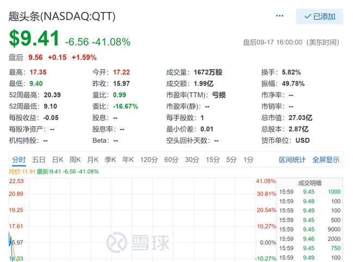
Task: Click the 趣头条(NASDAQ:QTT) stock title
Action: click(62, 16)
